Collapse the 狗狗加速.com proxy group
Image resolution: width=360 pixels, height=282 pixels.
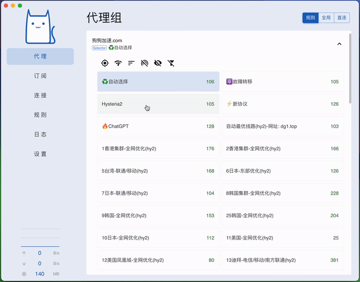(339, 44)
